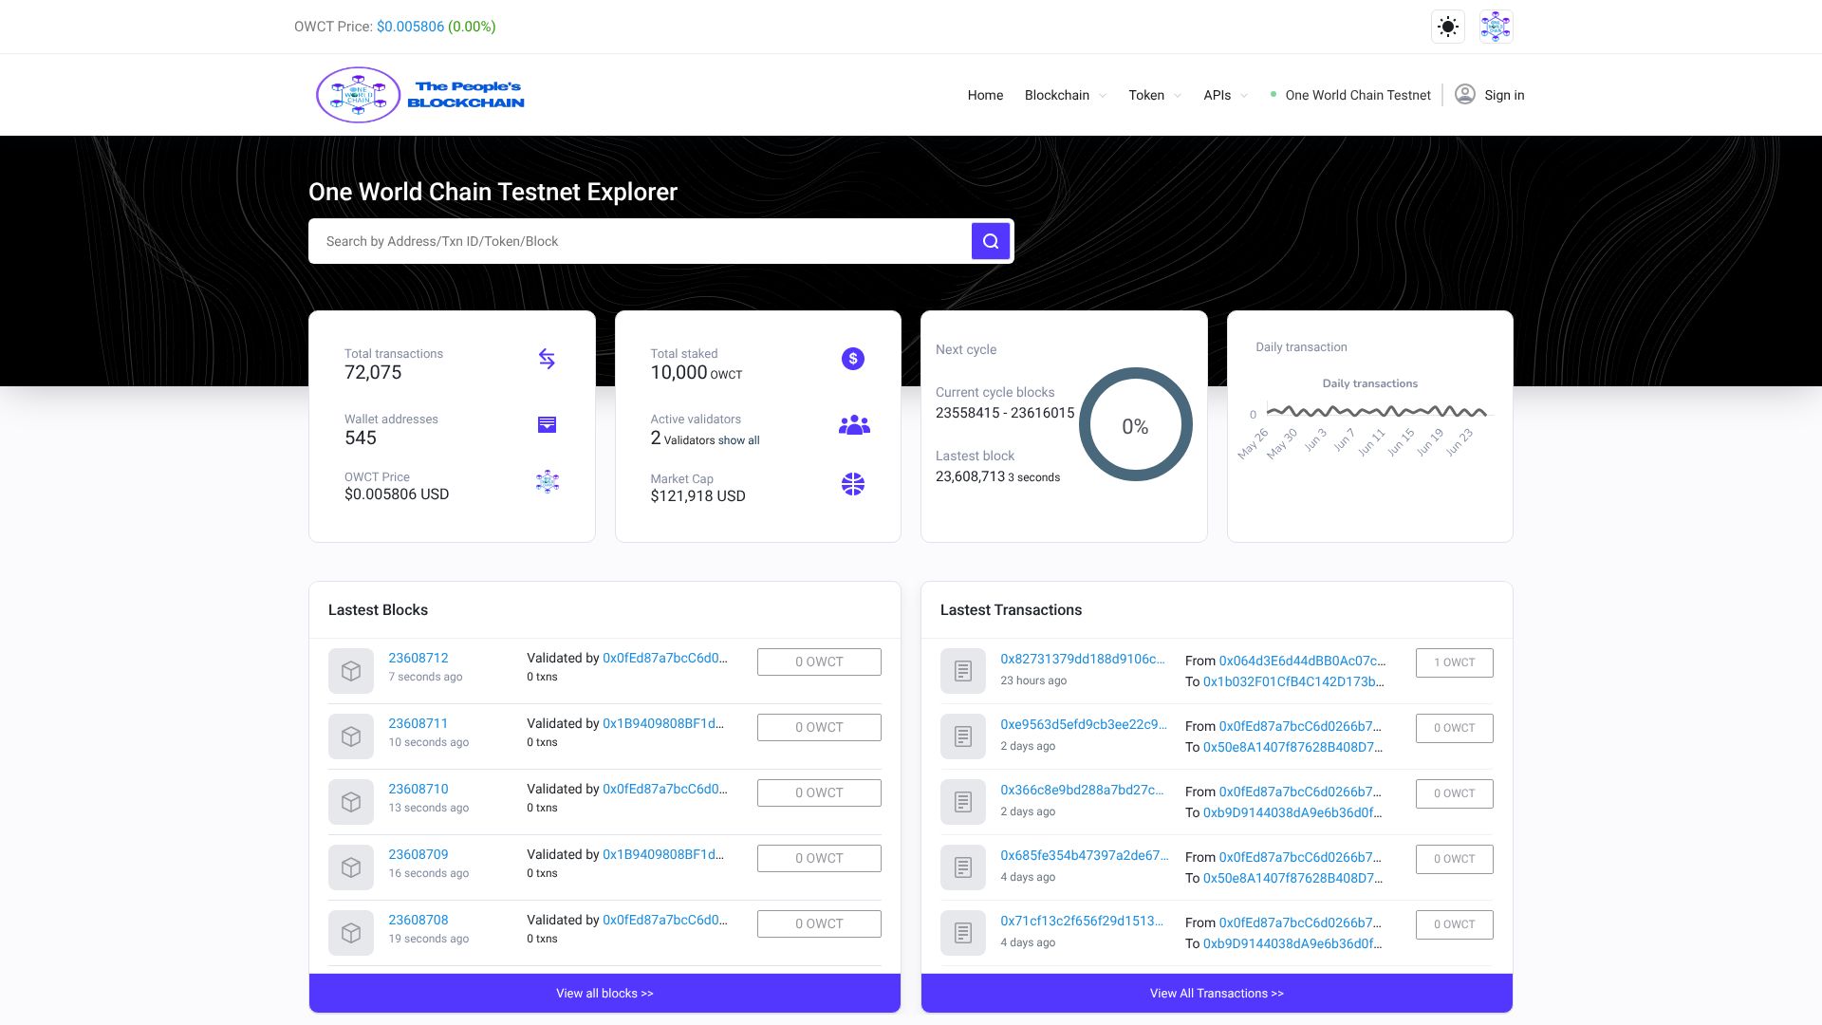Click the 23,608,713 lastest block value
The image size is (1822, 1025).
970,476
